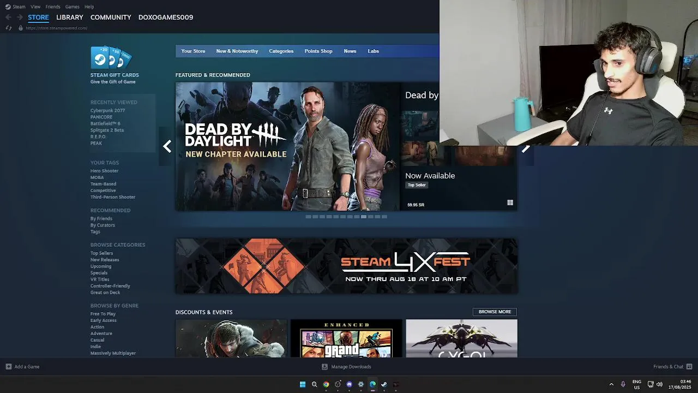698x393 pixels.
Task: Click the store URL address field
Action: (57, 28)
